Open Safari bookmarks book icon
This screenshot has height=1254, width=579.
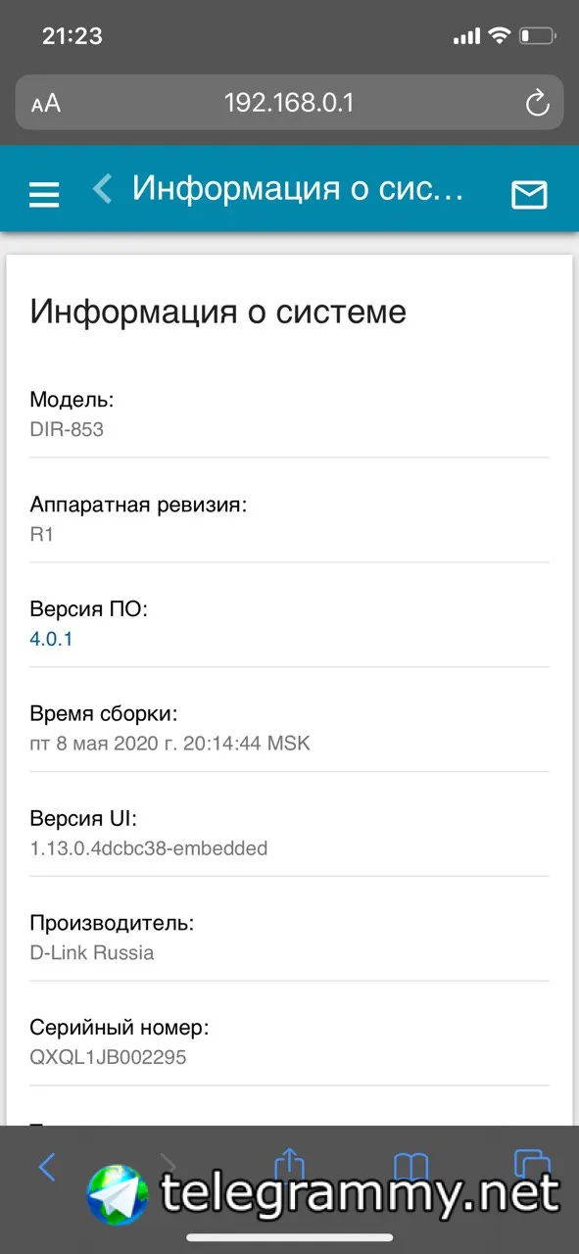(x=410, y=1166)
